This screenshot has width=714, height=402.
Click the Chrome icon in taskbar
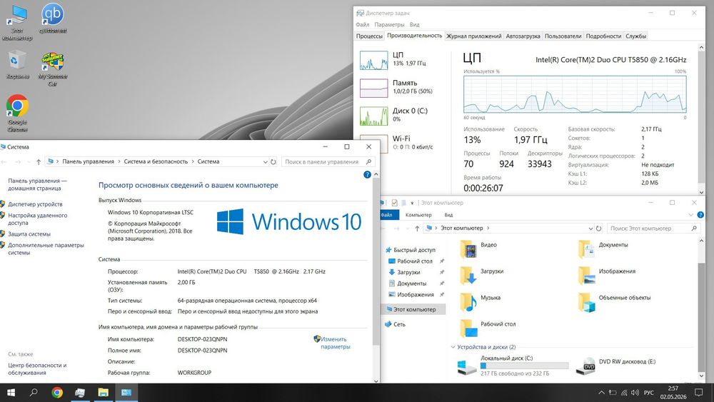pyautogui.click(x=57, y=393)
